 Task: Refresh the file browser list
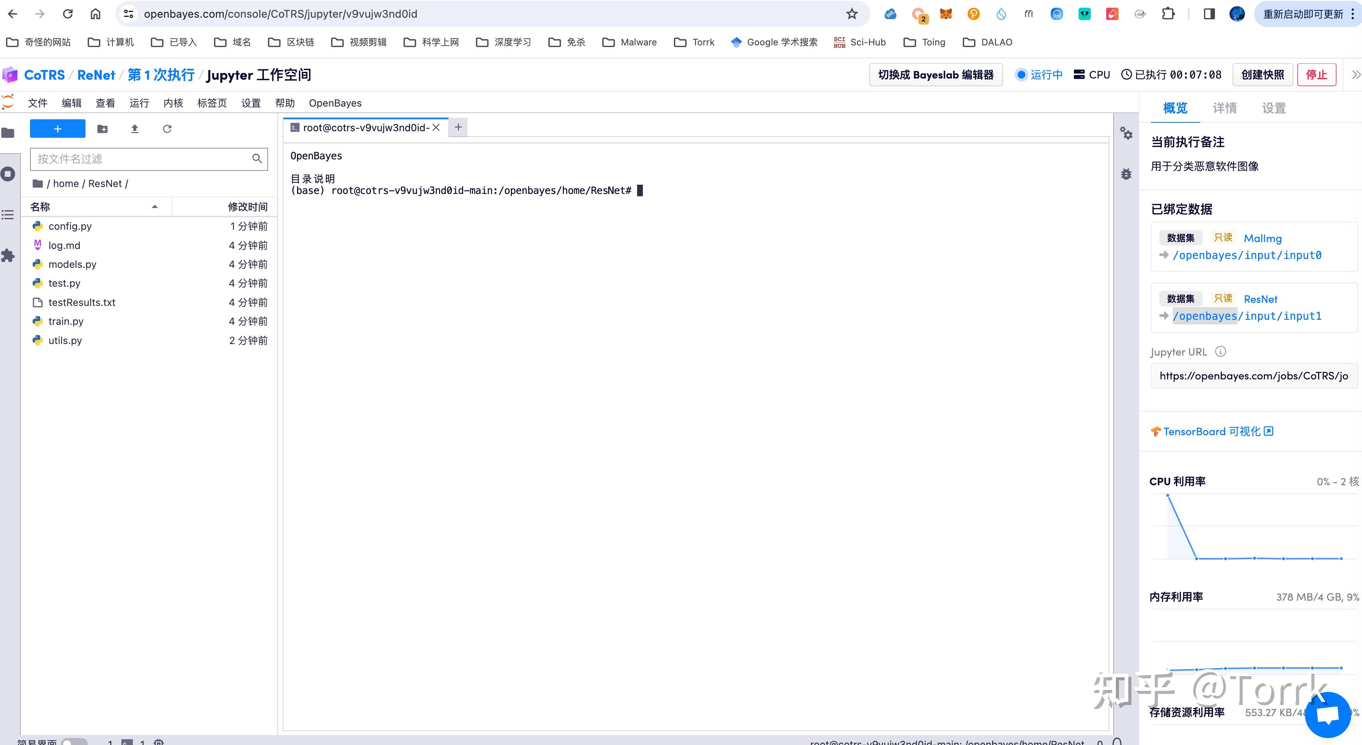(167, 129)
